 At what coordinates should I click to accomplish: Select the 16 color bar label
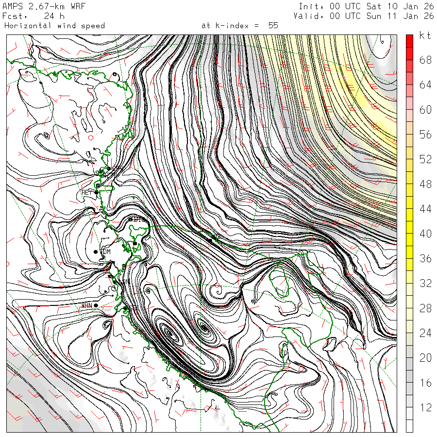click(425, 383)
